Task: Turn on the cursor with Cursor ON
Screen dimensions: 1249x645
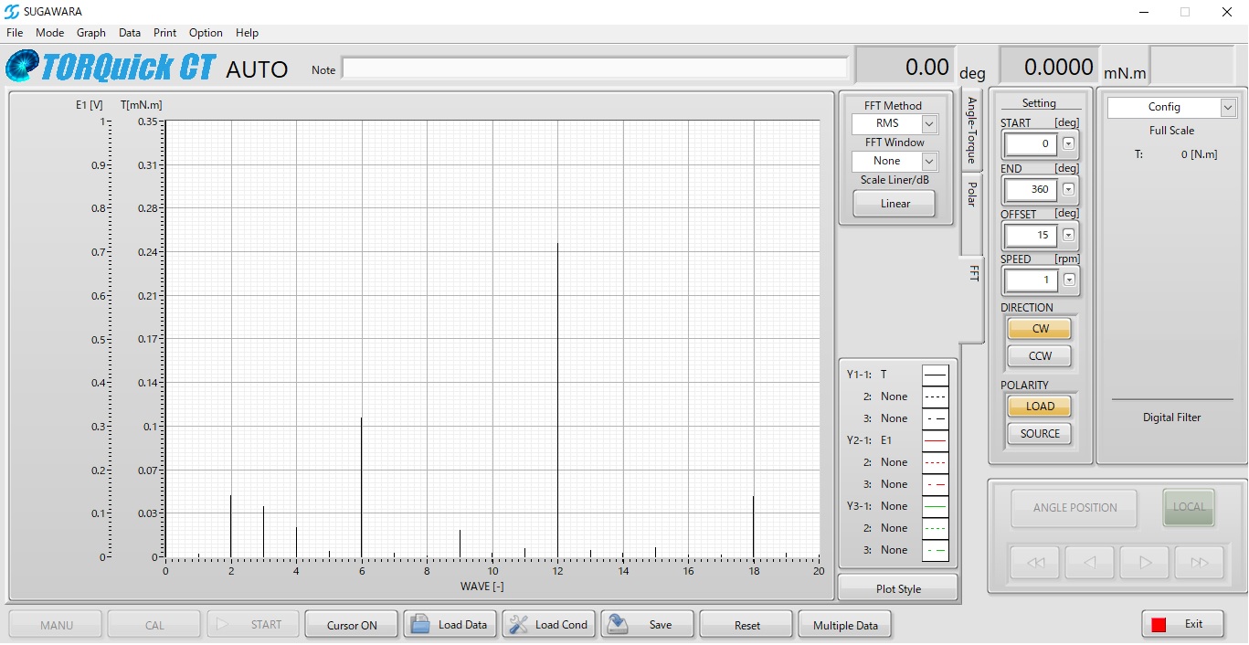Action: coord(352,625)
